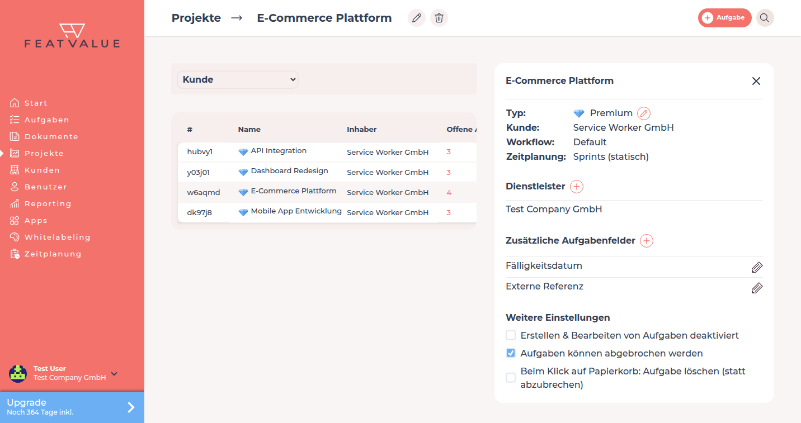801x423 pixels.
Task: Select the E-Commerce Plattform table row
Action: tap(327, 192)
